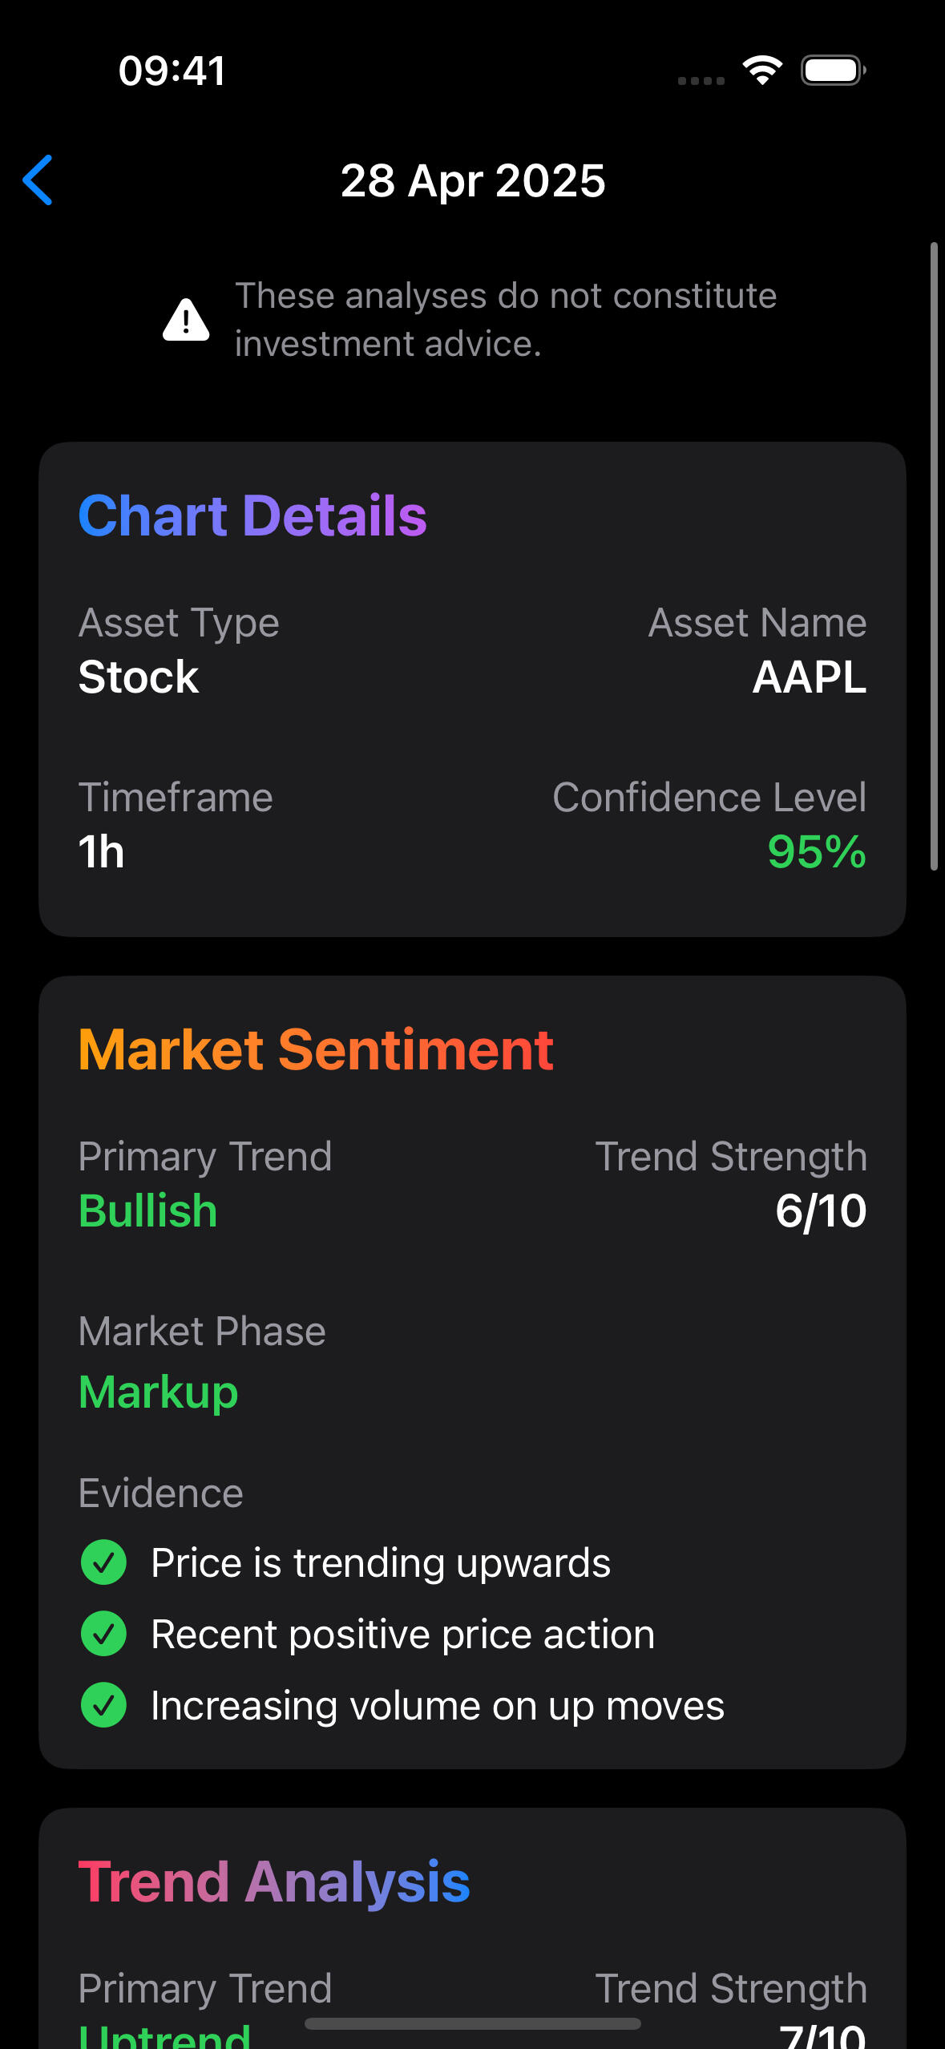Tap the Bullish primary trend value
Screen dimensions: 945x2049
(x=148, y=1210)
